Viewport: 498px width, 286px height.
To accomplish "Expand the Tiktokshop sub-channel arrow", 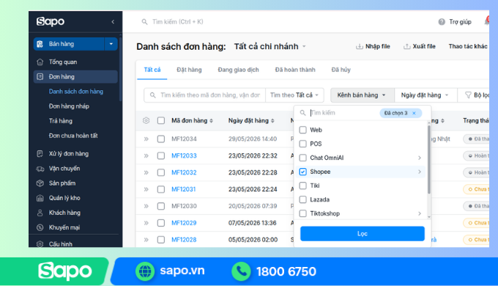I will pyautogui.click(x=420, y=213).
